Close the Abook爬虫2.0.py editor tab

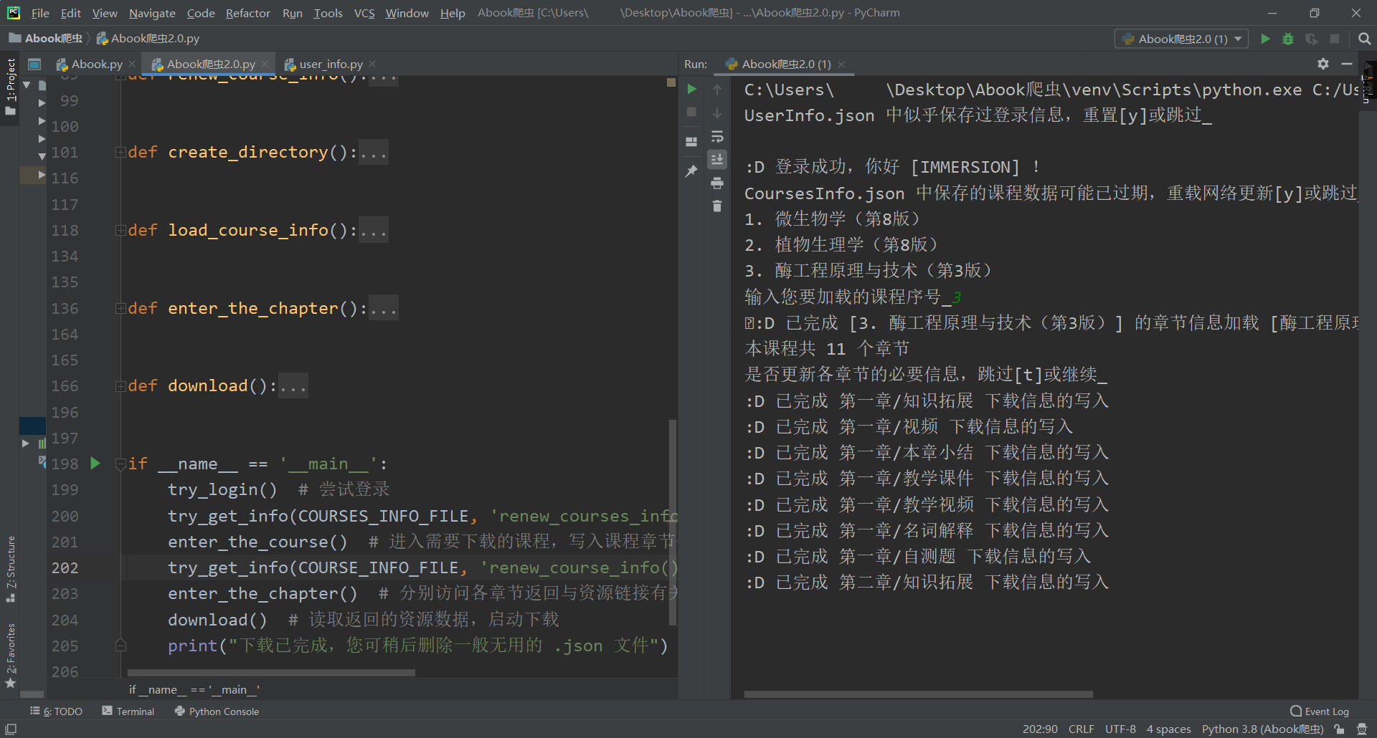265,64
